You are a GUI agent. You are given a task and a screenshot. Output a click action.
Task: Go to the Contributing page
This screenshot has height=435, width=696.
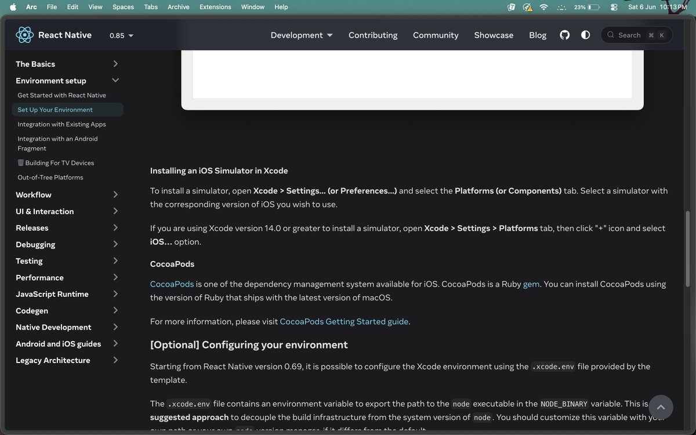tap(373, 35)
